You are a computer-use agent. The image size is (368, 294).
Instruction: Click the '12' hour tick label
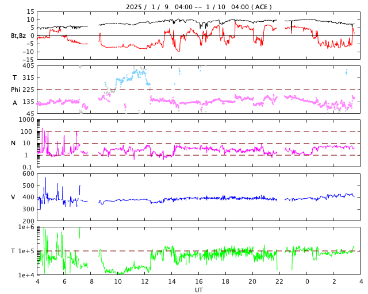coord(145,281)
